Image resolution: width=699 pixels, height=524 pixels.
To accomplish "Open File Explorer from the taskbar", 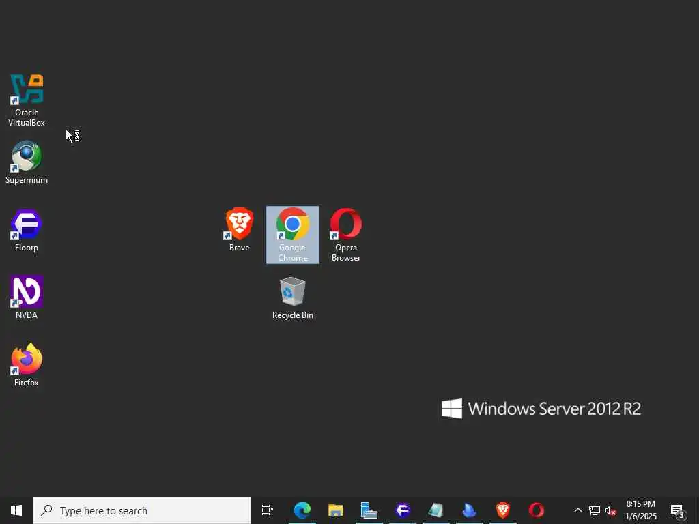I will point(336,510).
